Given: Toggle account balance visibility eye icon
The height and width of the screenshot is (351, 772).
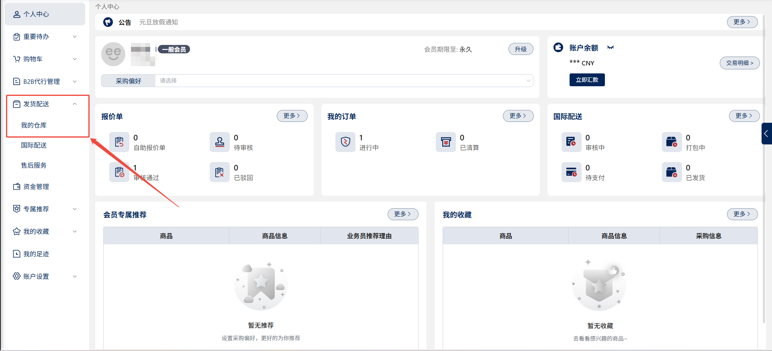Looking at the screenshot, I should point(611,48).
